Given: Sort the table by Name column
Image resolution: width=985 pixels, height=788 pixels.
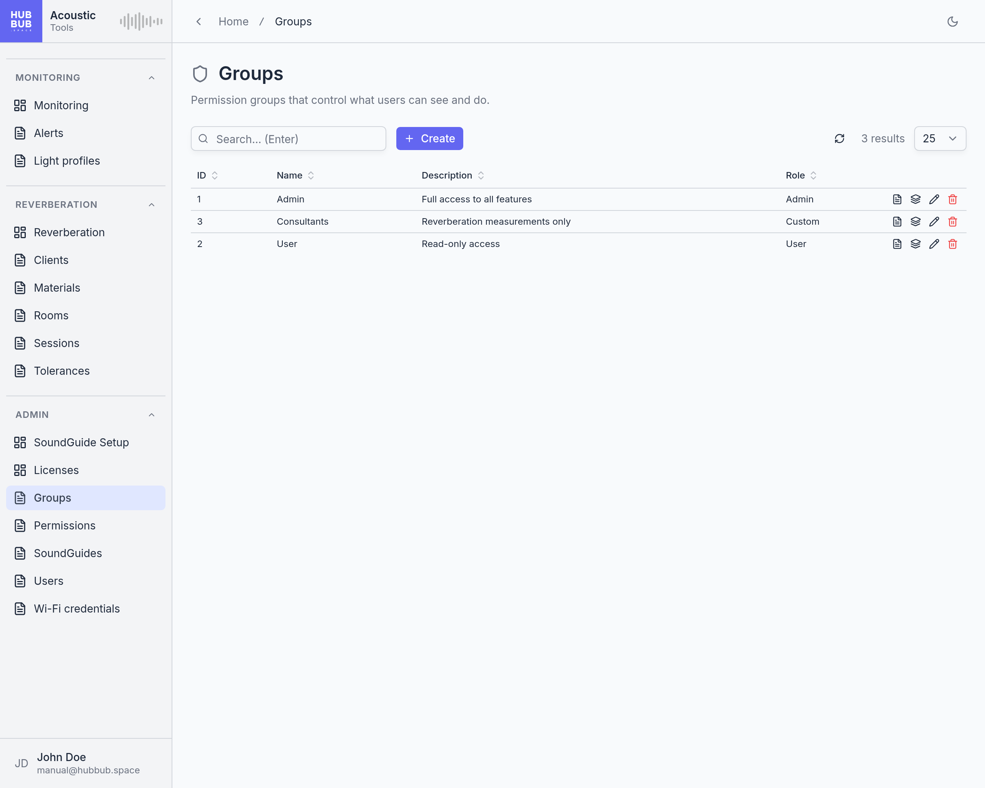Looking at the screenshot, I should pos(295,175).
